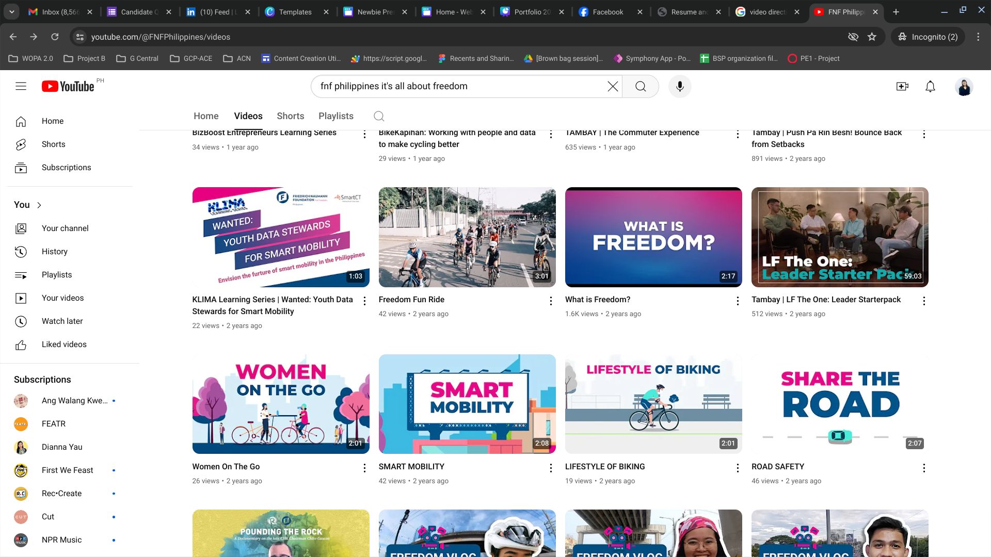This screenshot has height=557, width=991.
Task: Open a new browser tab
Action: [x=896, y=12]
